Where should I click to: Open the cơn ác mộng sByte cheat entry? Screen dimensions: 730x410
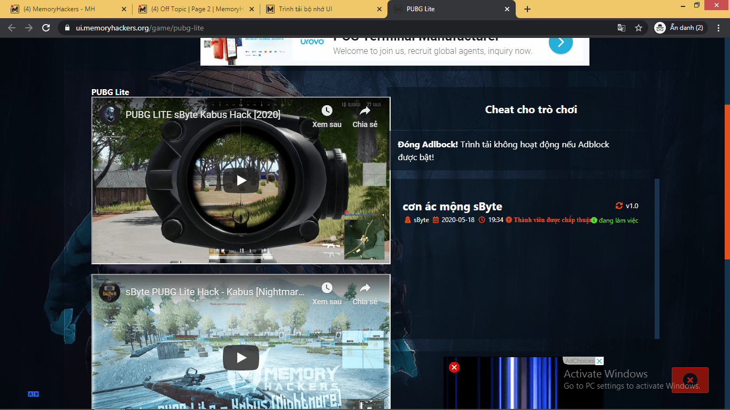click(x=452, y=207)
